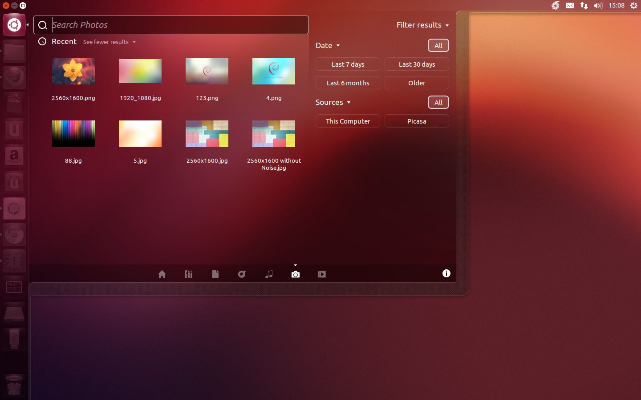Open the Files lens document icon
Image resolution: width=641 pixels, height=400 pixels.
[215, 274]
